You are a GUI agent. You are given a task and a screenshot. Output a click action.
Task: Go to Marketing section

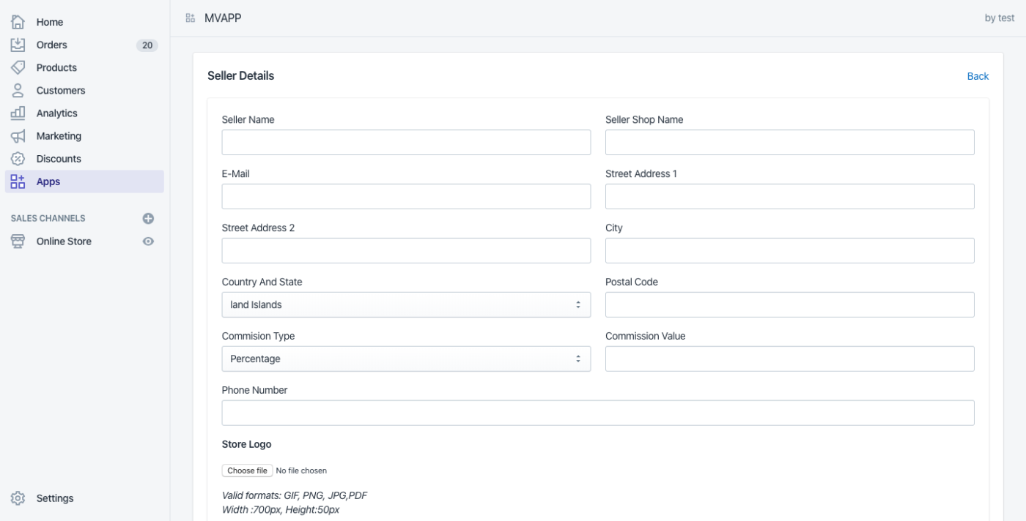[x=84, y=135]
